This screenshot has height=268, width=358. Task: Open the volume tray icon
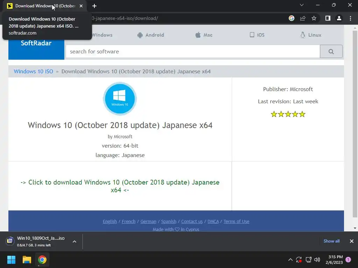(x=317, y=260)
